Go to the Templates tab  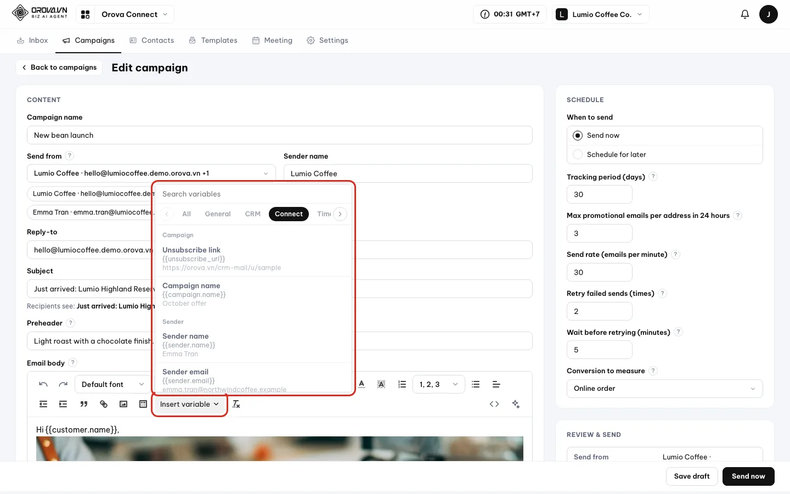213,41
